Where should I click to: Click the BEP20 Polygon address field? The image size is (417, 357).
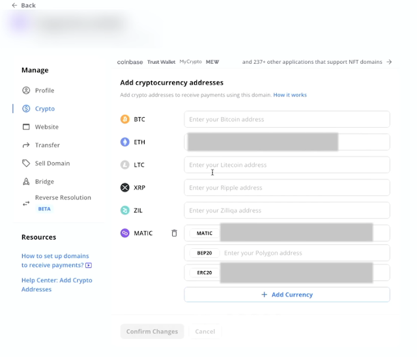click(303, 253)
